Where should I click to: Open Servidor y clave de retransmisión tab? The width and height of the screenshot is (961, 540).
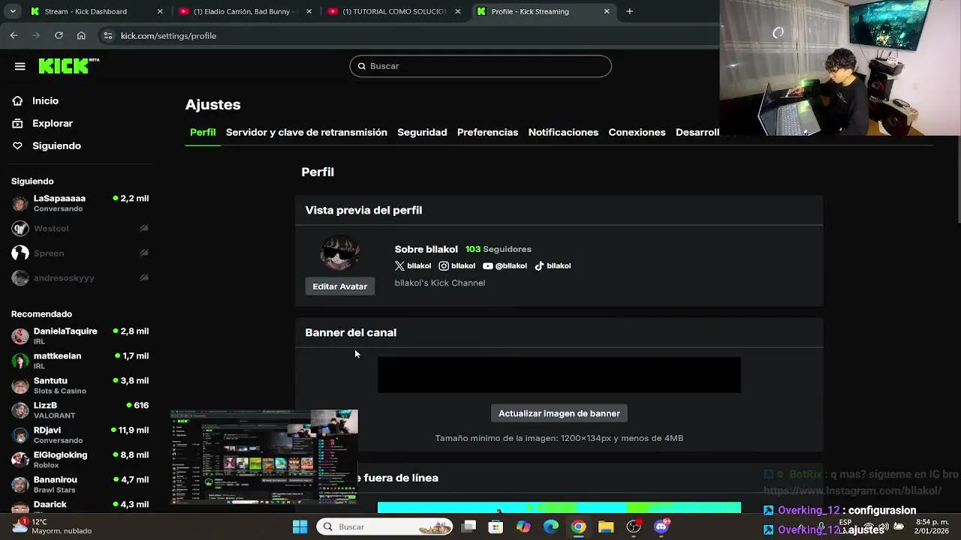tap(306, 132)
